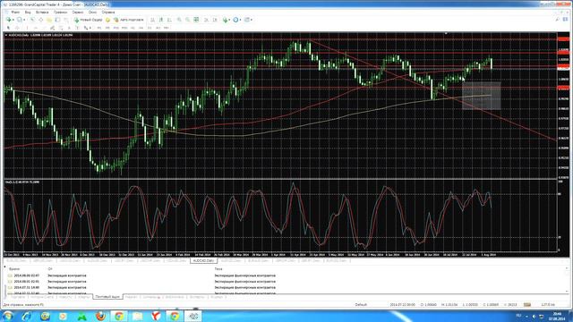Open the New Chart icon in toolbar
This screenshot has height=322, width=573.
pos(8,20)
